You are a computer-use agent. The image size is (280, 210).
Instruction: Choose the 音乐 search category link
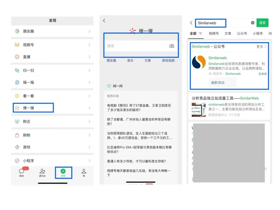tap(130, 60)
